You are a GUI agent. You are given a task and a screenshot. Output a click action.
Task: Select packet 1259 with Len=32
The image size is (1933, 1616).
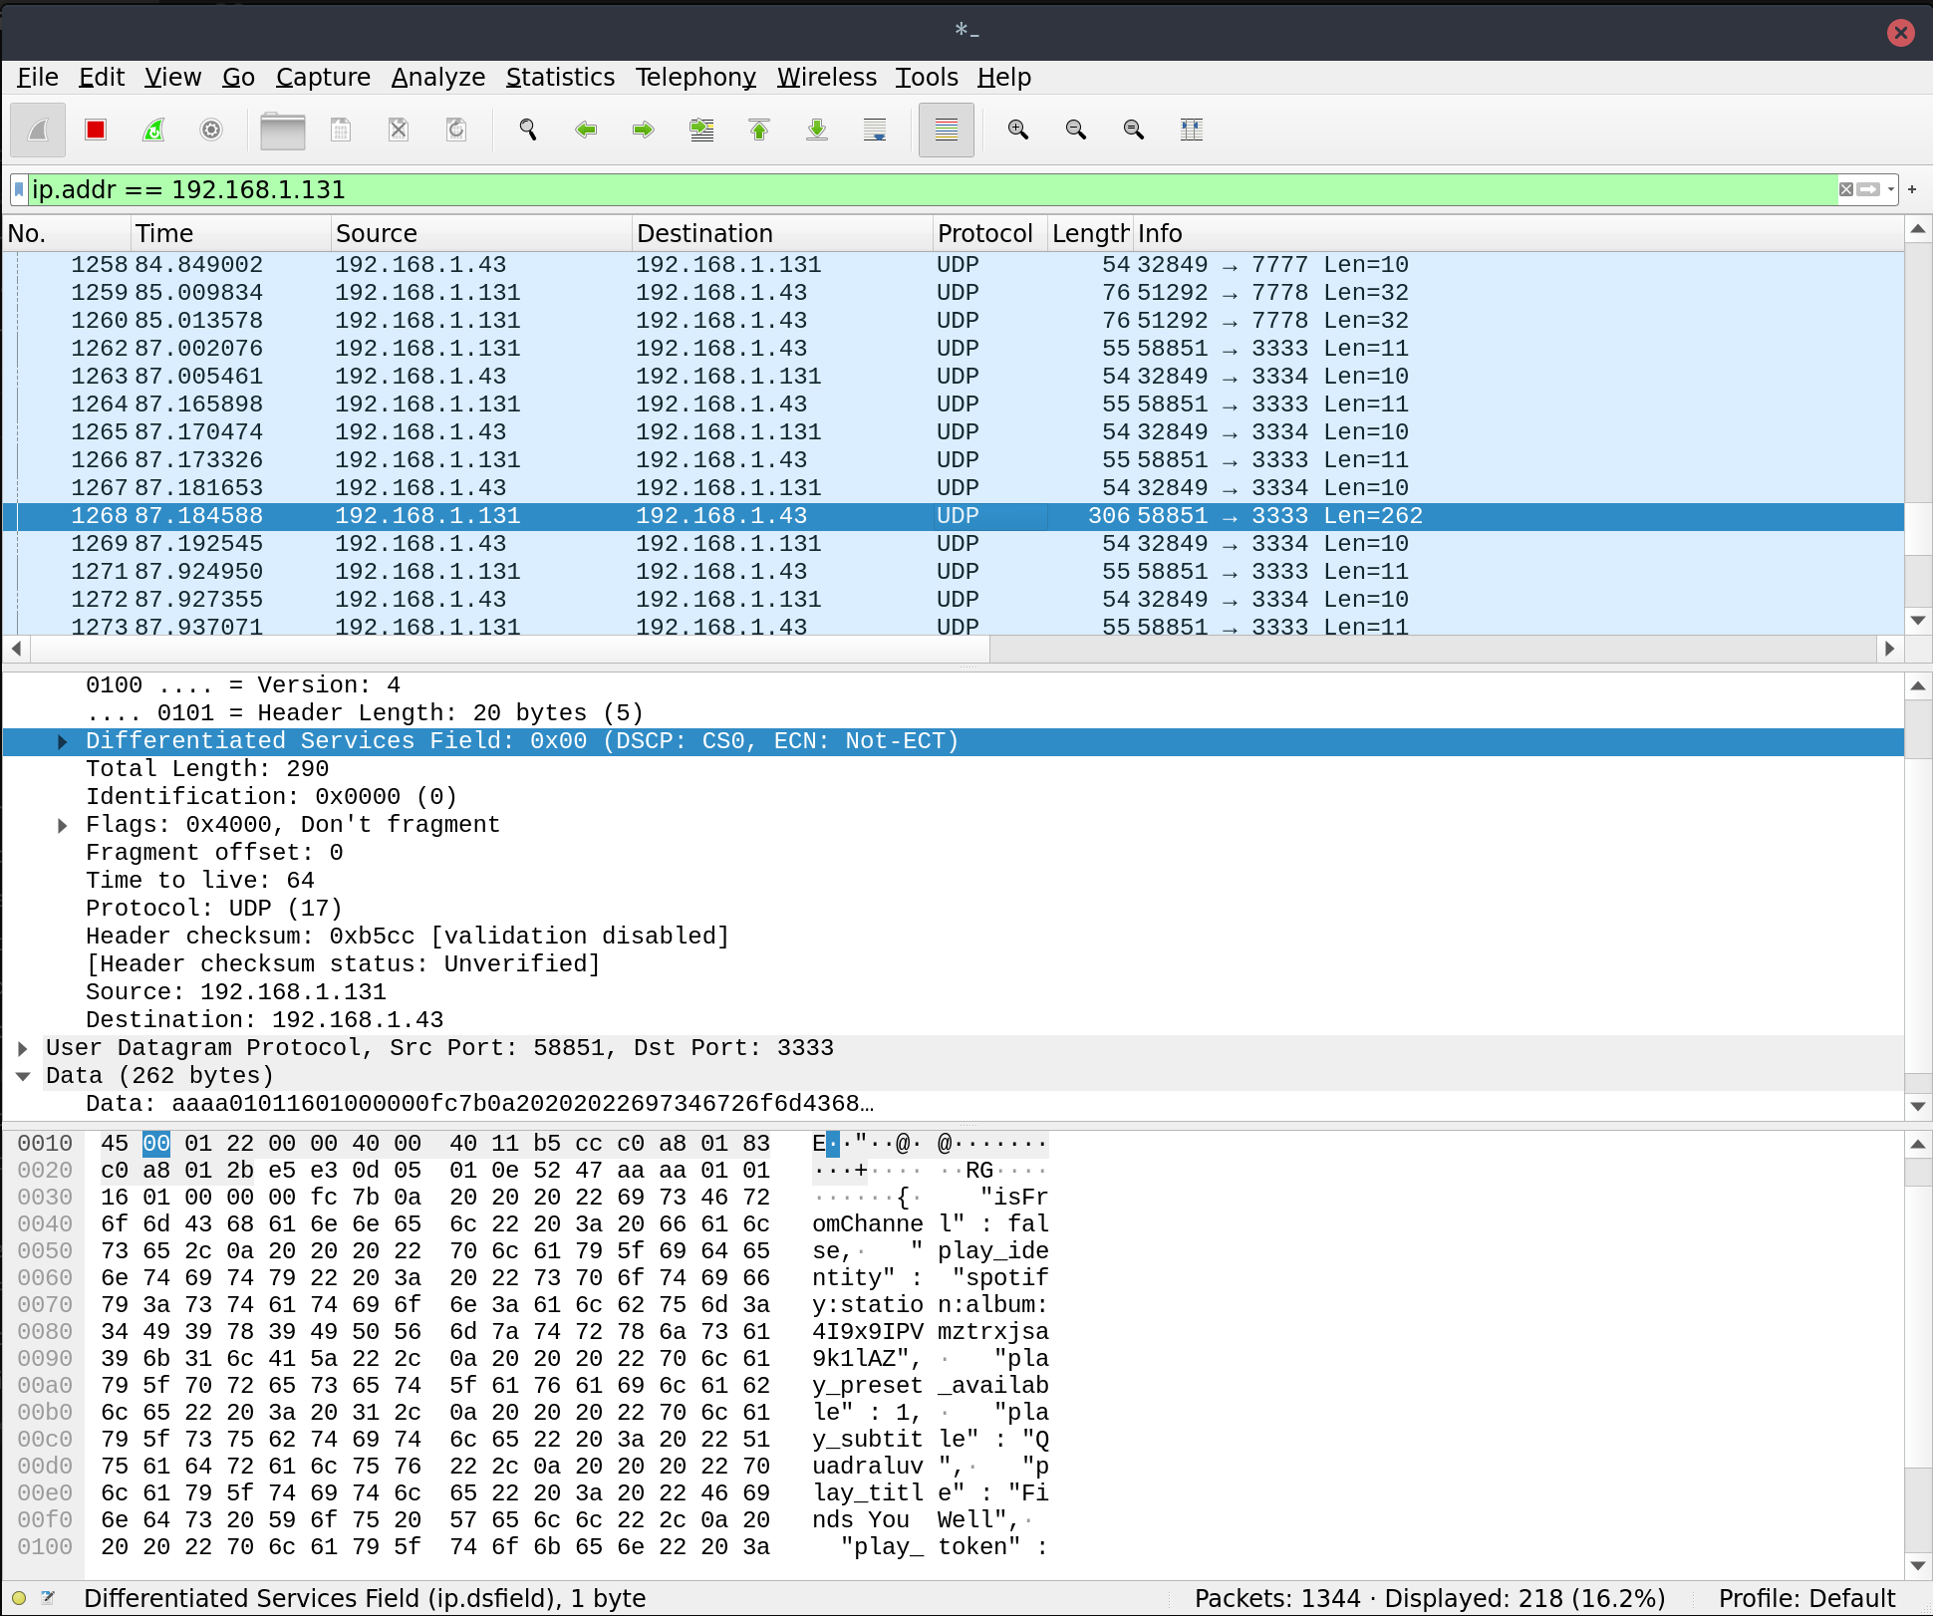pos(953,293)
